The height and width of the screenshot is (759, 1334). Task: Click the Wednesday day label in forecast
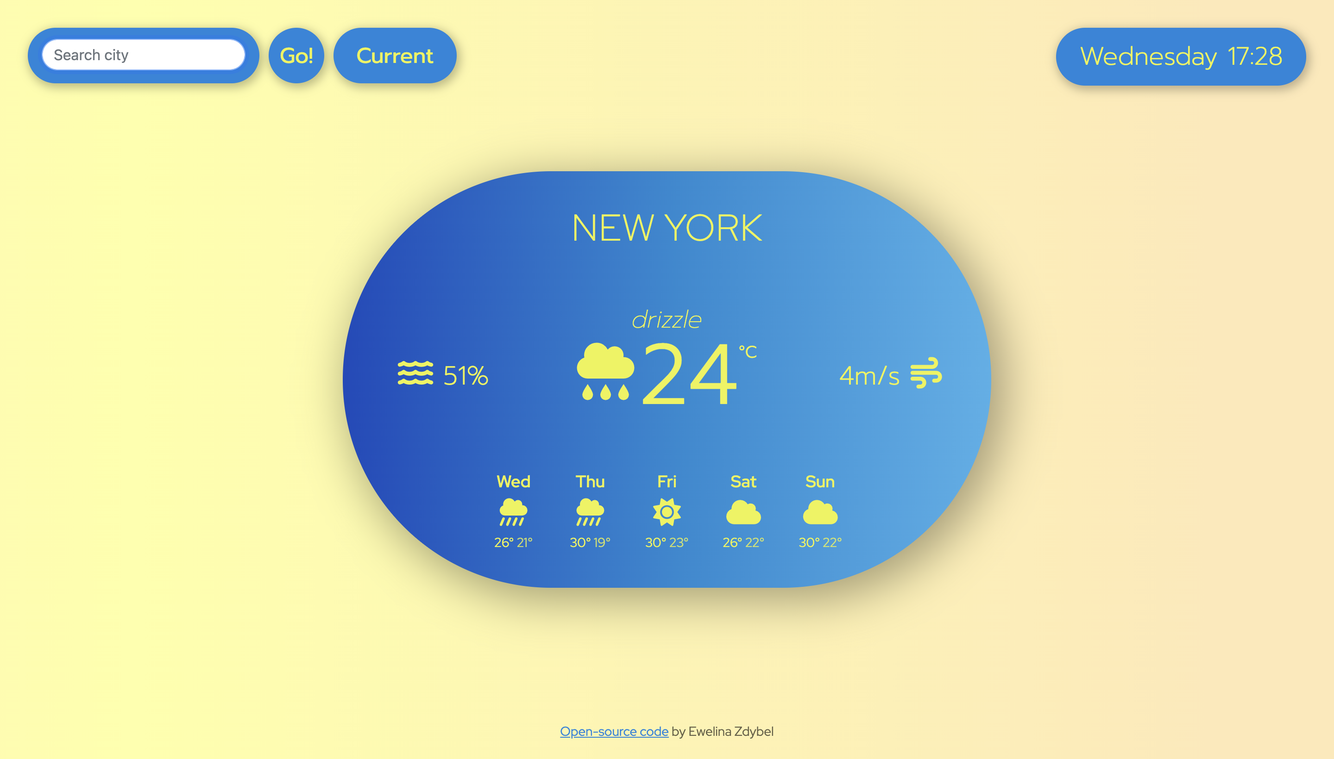pos(513,481)
